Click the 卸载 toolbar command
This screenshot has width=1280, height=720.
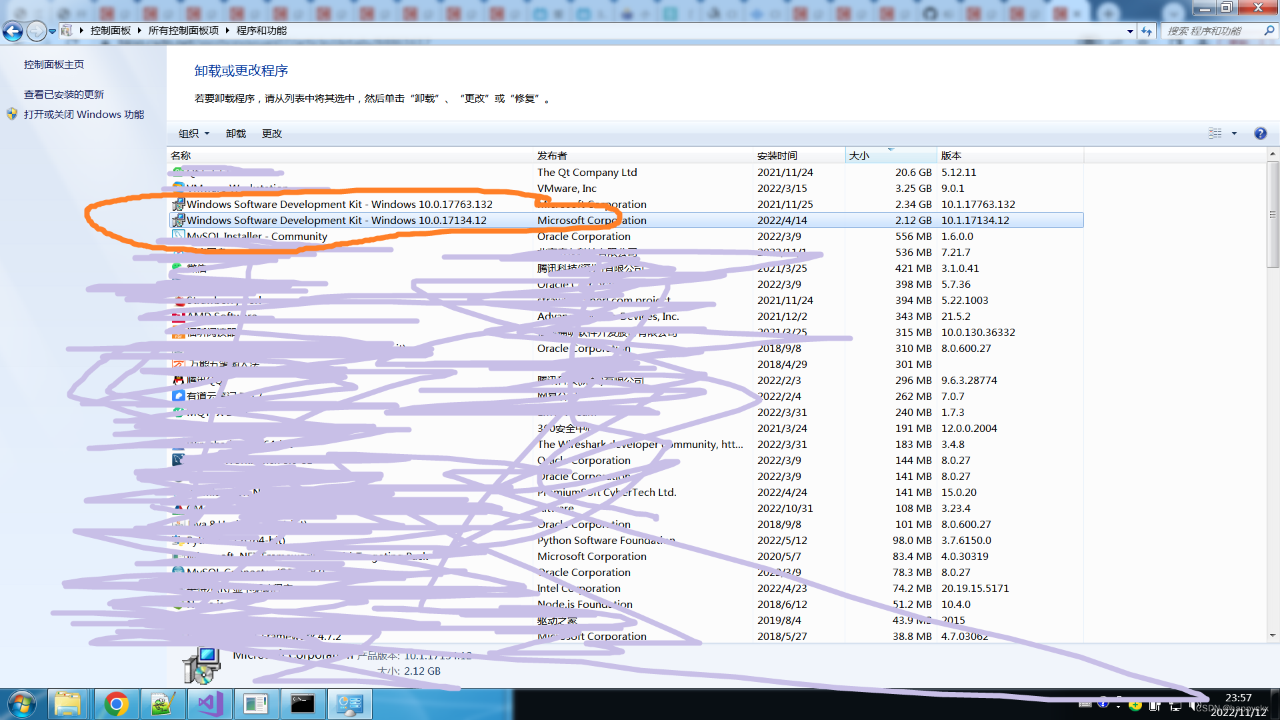tap(236, 133)
